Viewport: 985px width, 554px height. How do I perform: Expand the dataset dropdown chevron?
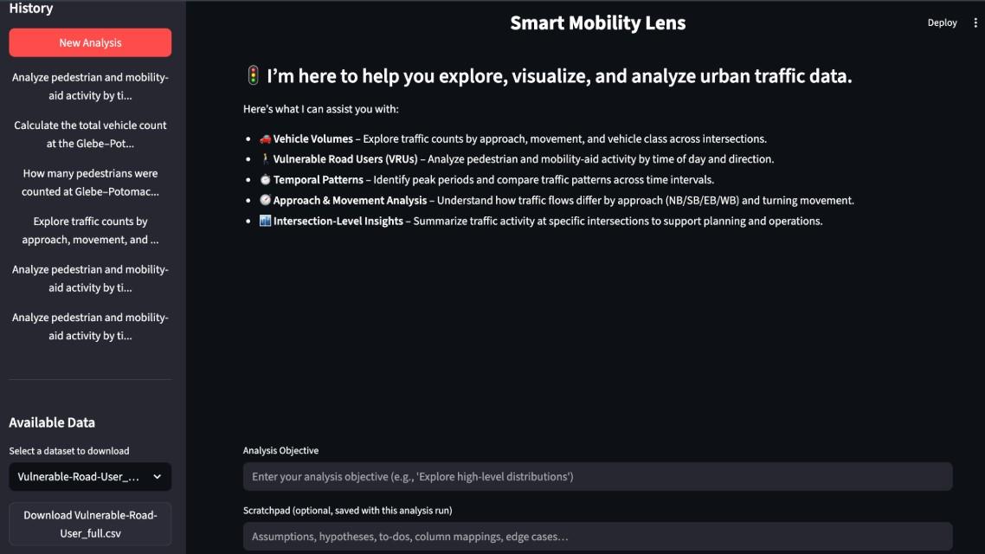pos(157,477)
